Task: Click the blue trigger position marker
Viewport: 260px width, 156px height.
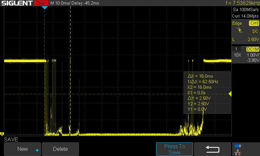Action: click(45, 7)
